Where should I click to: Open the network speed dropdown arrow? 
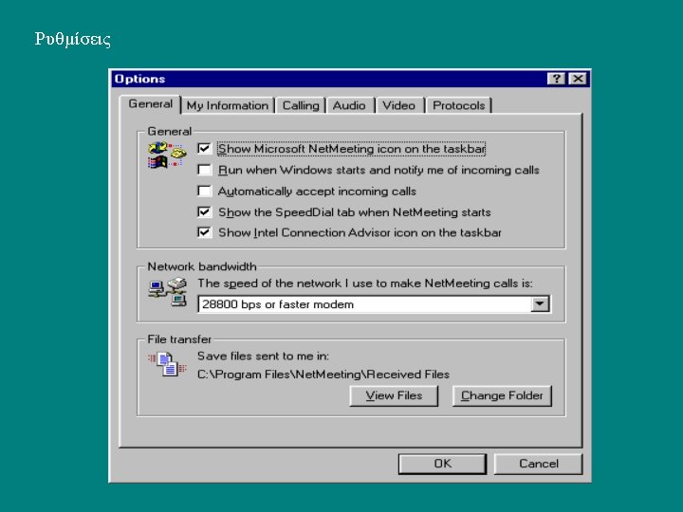coord(540,304)
